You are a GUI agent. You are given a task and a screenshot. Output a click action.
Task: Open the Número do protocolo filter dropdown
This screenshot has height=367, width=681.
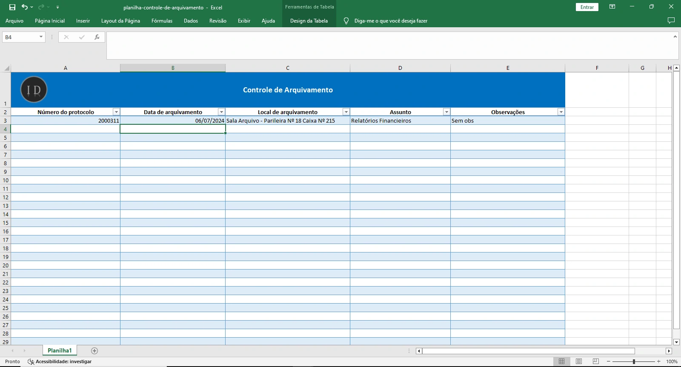[x=116, y=112]
